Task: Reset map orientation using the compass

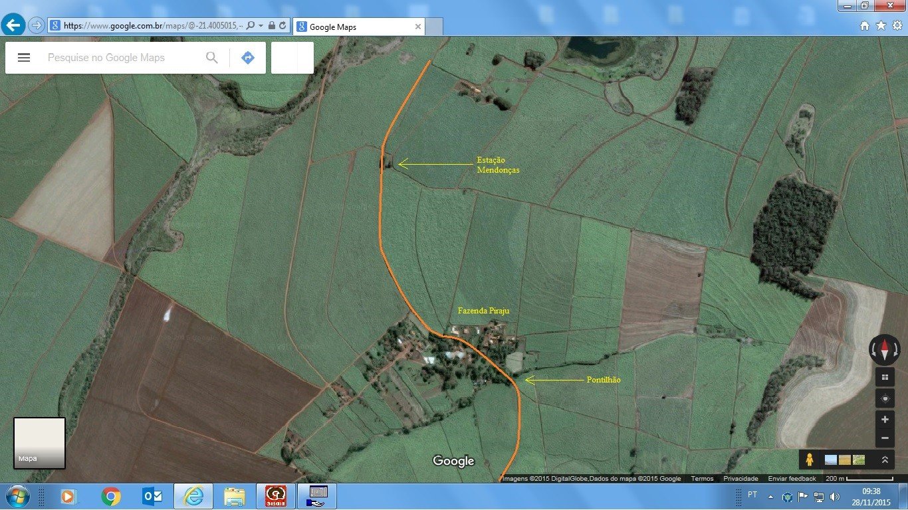Action: [x=884, y=349]
